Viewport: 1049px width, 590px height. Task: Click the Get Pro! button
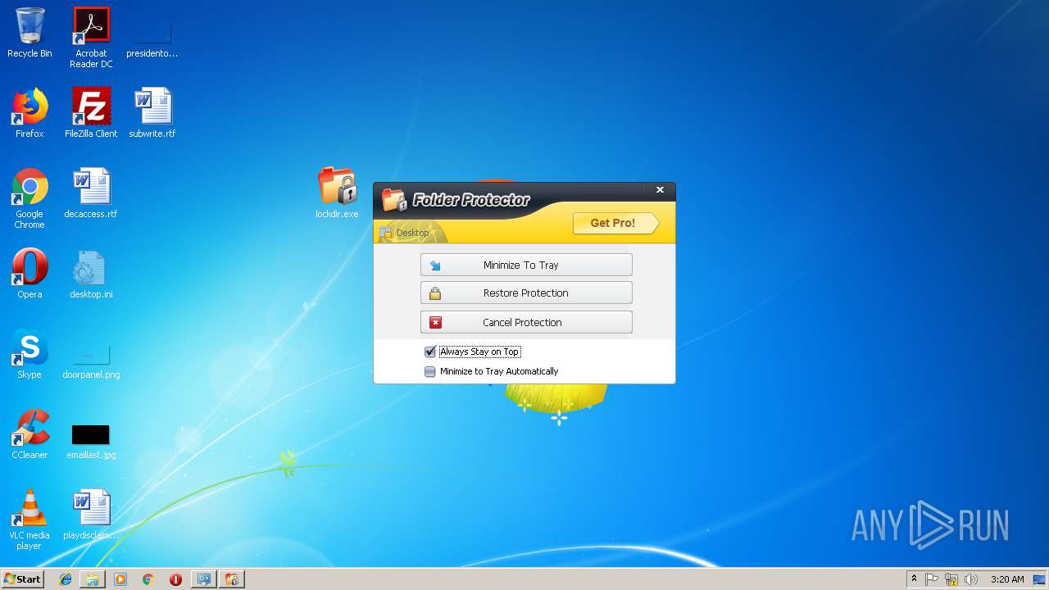point(615,223)
